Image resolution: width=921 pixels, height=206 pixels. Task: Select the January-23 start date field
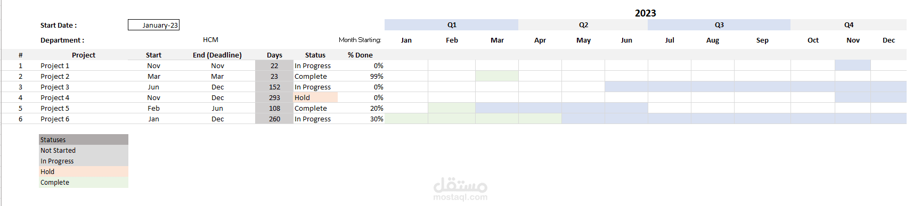tap(153, 25)
